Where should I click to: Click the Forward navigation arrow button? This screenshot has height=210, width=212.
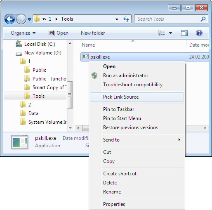click(21, 19)
